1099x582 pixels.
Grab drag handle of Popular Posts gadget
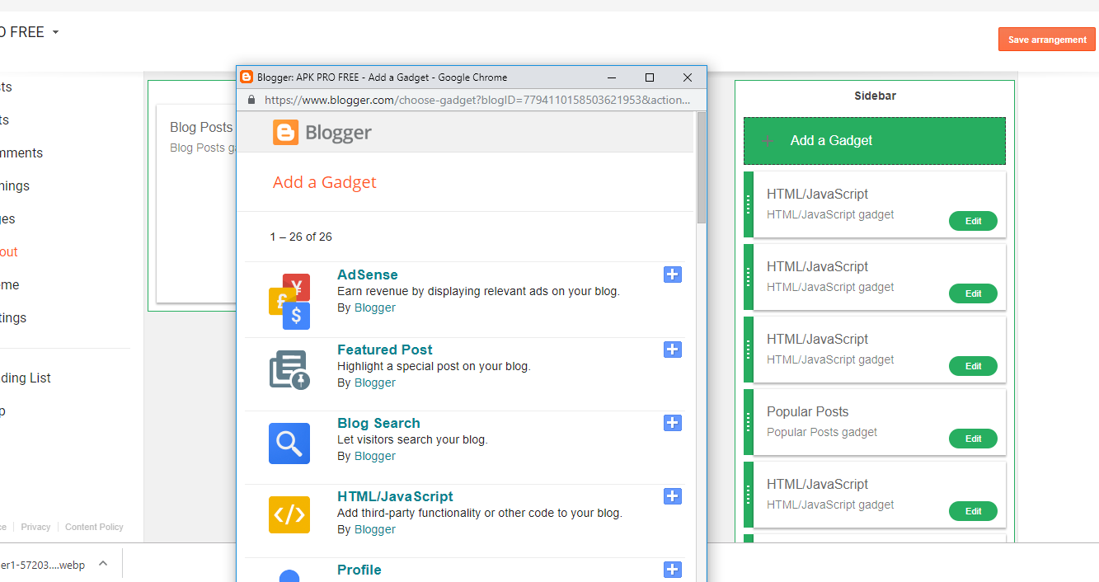pos(749,422)
